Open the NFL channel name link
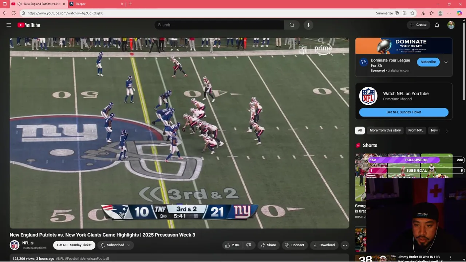The height and width of the screenshot is (262, 466). coord(25,243)
